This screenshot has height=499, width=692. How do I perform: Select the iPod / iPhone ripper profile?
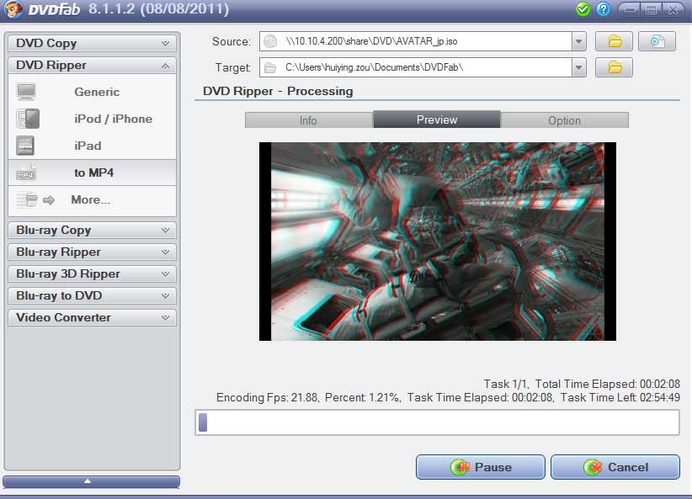pyautogui.click(x=92, y=119)
